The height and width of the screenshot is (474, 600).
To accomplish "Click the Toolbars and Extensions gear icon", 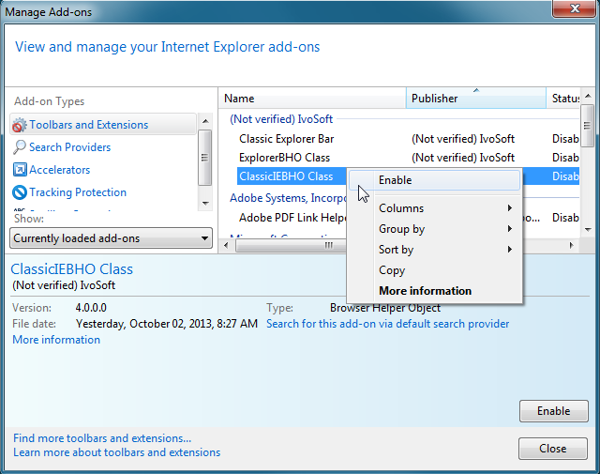I will point(19,125).
